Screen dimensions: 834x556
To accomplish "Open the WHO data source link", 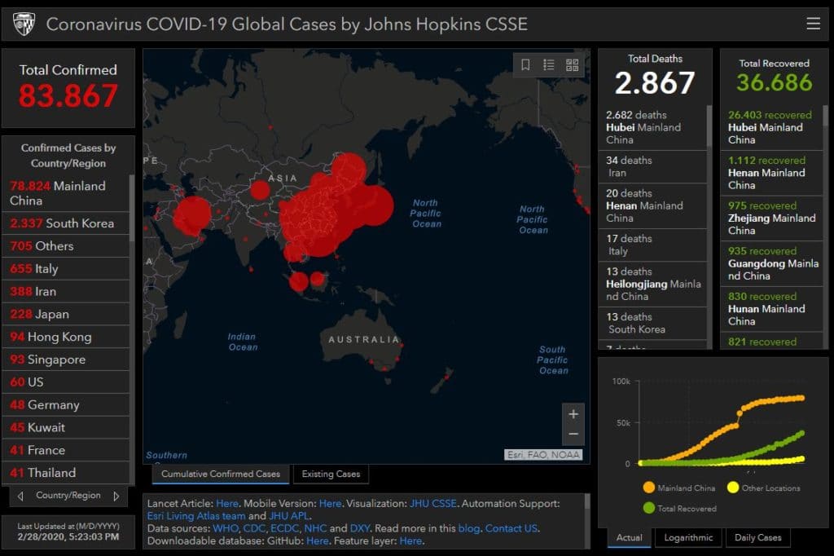I will (x=226, y=528).
